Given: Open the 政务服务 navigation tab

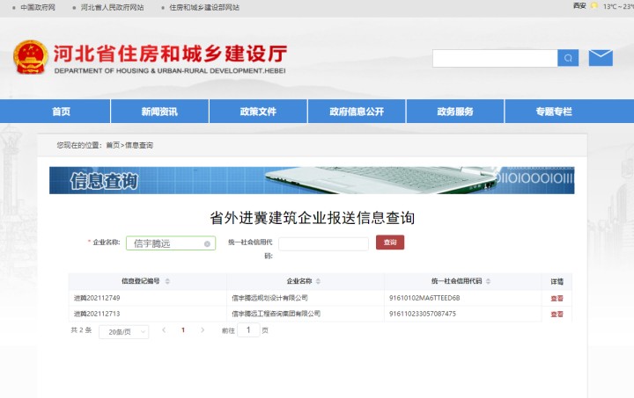Looking at the screenshot, I should tap(455, 112).
